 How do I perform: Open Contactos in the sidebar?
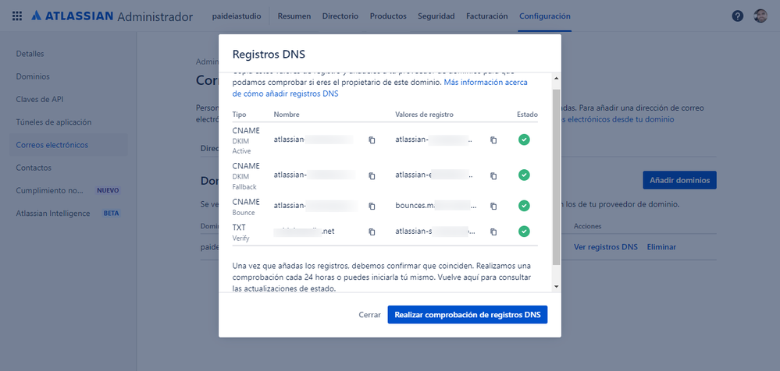click(x=34, y=168)
